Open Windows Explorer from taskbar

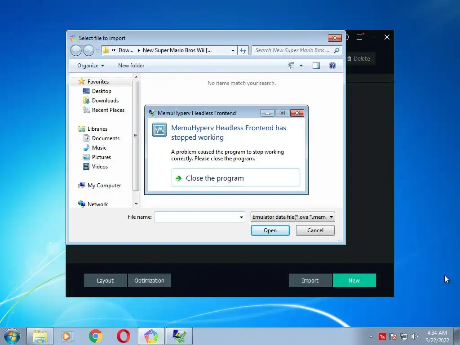point(40,336)
